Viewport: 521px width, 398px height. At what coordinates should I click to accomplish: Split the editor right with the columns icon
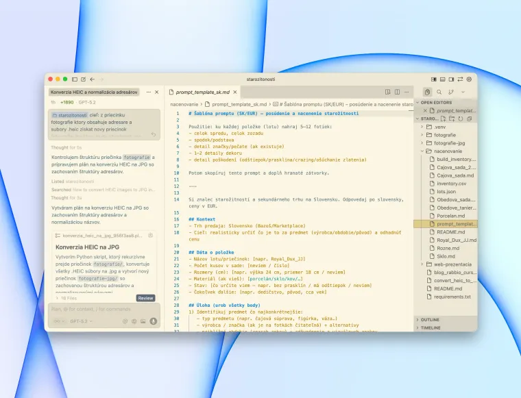pos(397,92)
